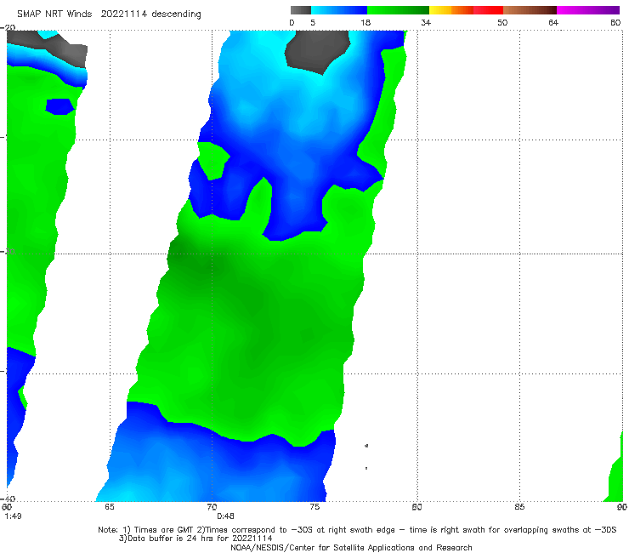Click the cyan-to-blue colorbar segment
The height and width of the screenshot is (553, 629).
click(x=339, y=10)
